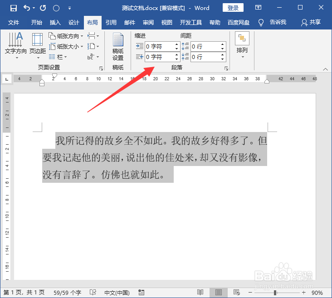Decrease spacing after with down arrow

(x=223, y=59)
